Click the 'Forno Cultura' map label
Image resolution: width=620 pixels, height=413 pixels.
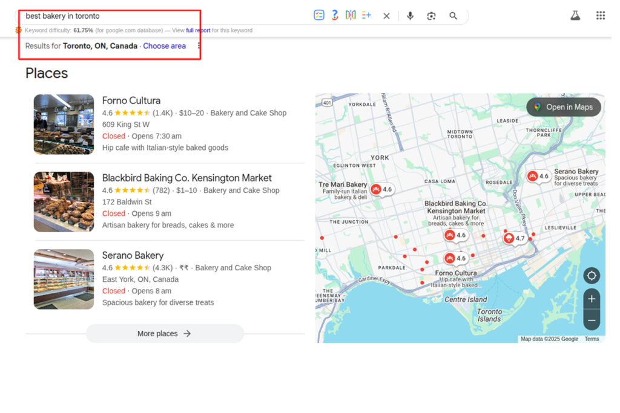(455, 273)
